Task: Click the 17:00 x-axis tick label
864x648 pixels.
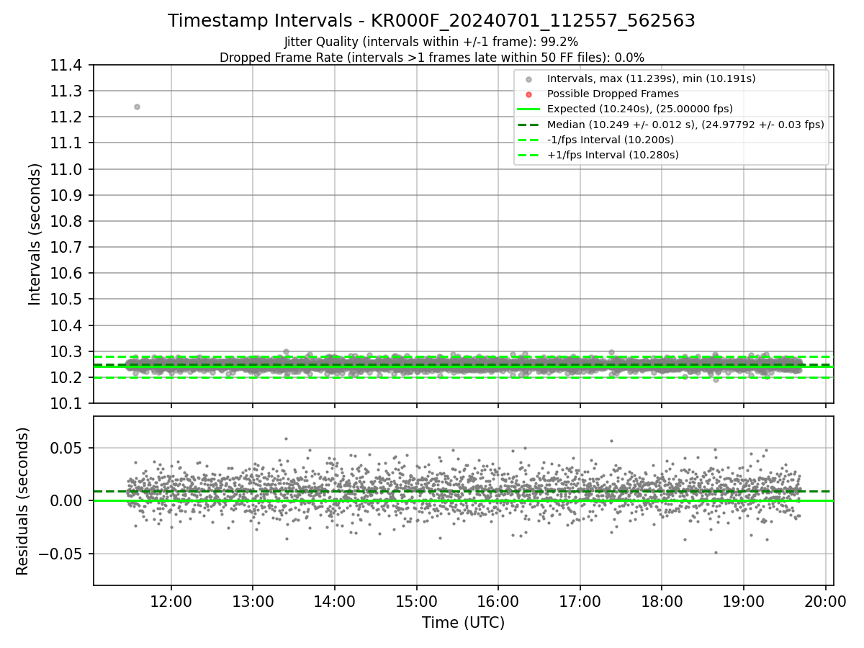Action: pyautogui.click(x=580, y=601)
